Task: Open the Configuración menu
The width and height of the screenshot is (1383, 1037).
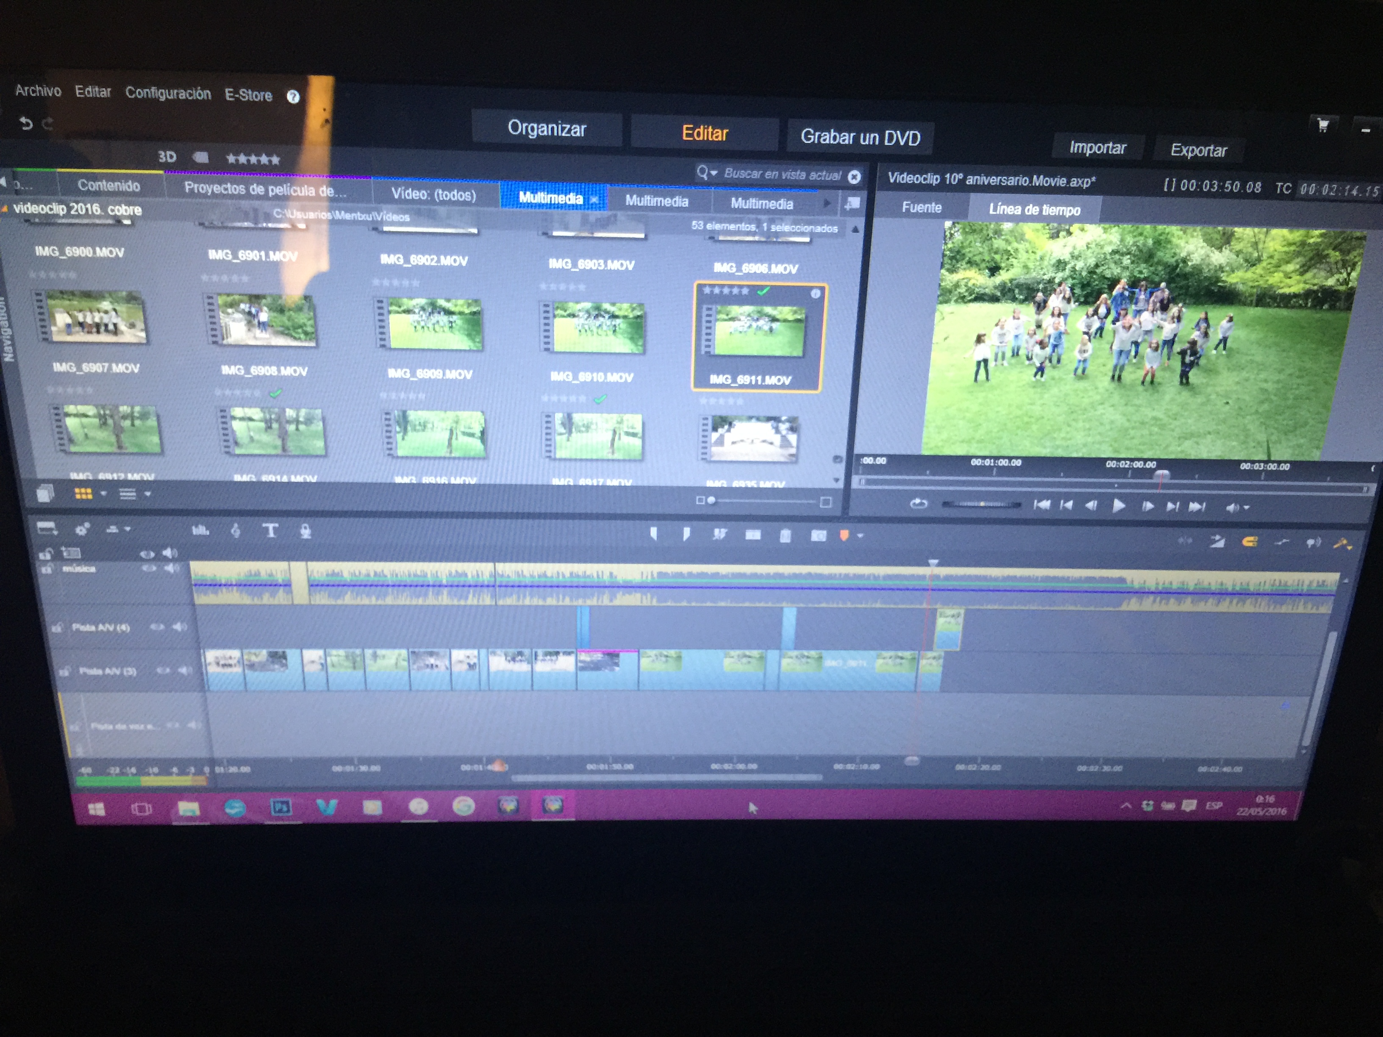Action: pos(168,93)
